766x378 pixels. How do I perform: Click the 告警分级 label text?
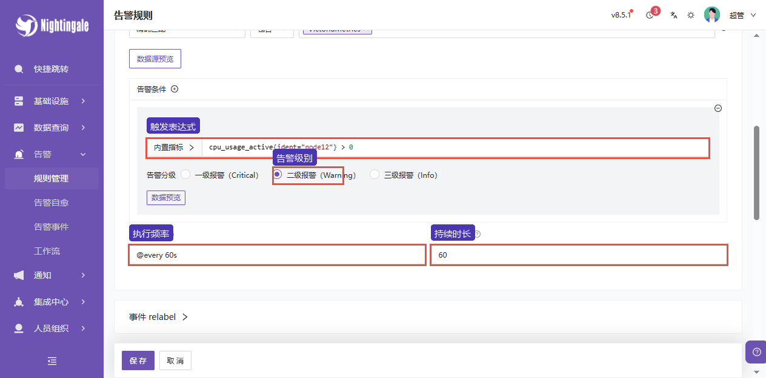click(161, 175)
